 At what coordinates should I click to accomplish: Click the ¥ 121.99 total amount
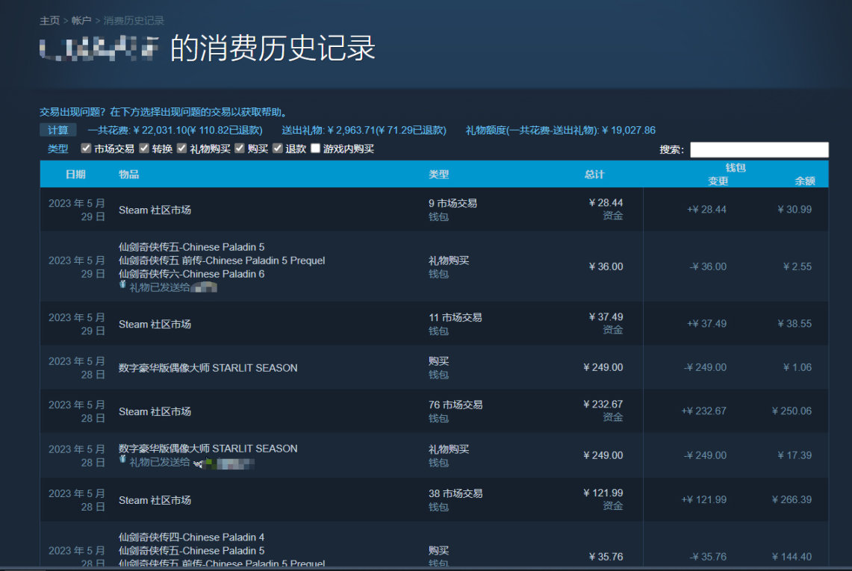click(603, 493)
